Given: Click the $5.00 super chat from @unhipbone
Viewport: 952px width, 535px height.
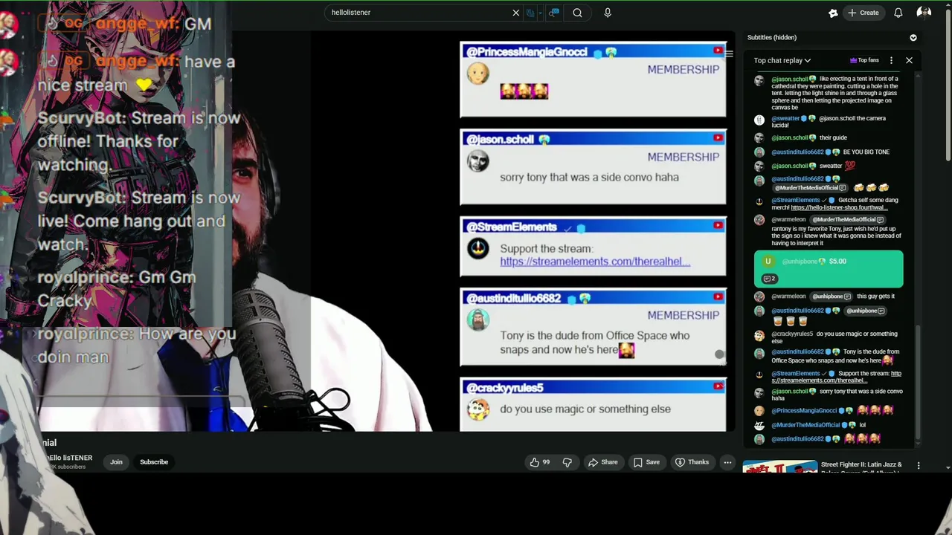Looking at the screenshot, I should pos(829,269).
